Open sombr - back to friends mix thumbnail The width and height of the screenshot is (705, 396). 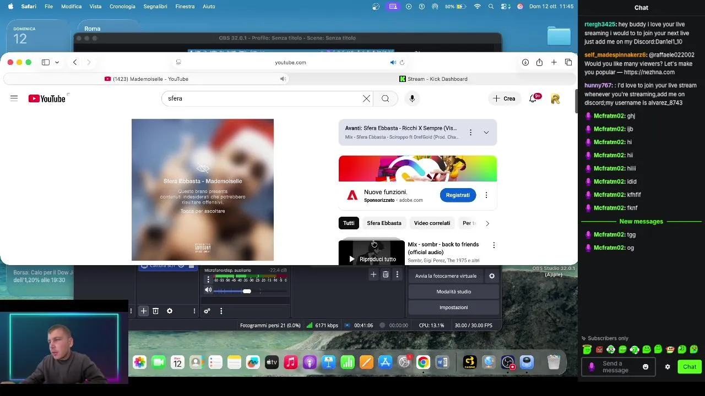point(372,252)
